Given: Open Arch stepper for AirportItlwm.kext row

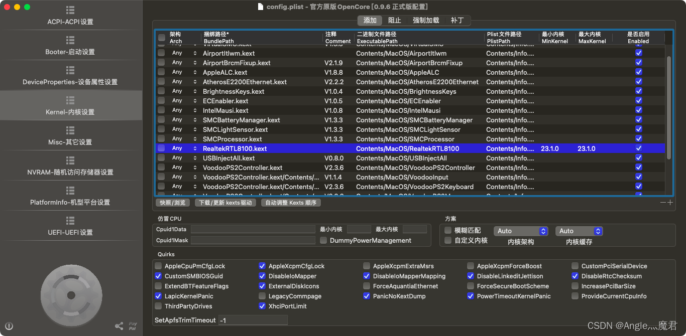Looking at the screenshot, I should pos(195,53).
